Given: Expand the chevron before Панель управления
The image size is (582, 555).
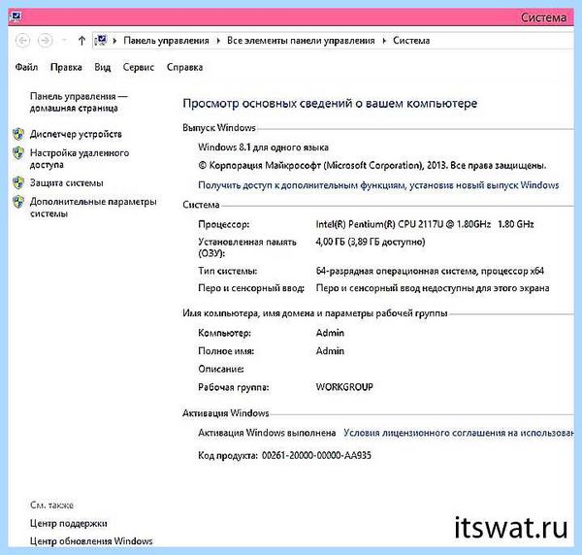Looking at the screenshot, I should click(114, 41).
